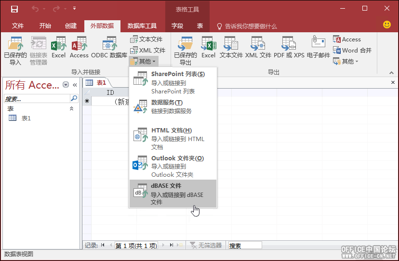Screen dimensions: 399x261
Task: Choose dBASE 文件 from the menu
Action: tap(173, 194)
